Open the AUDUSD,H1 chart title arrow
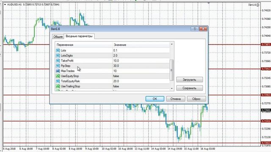 (5, 5)
